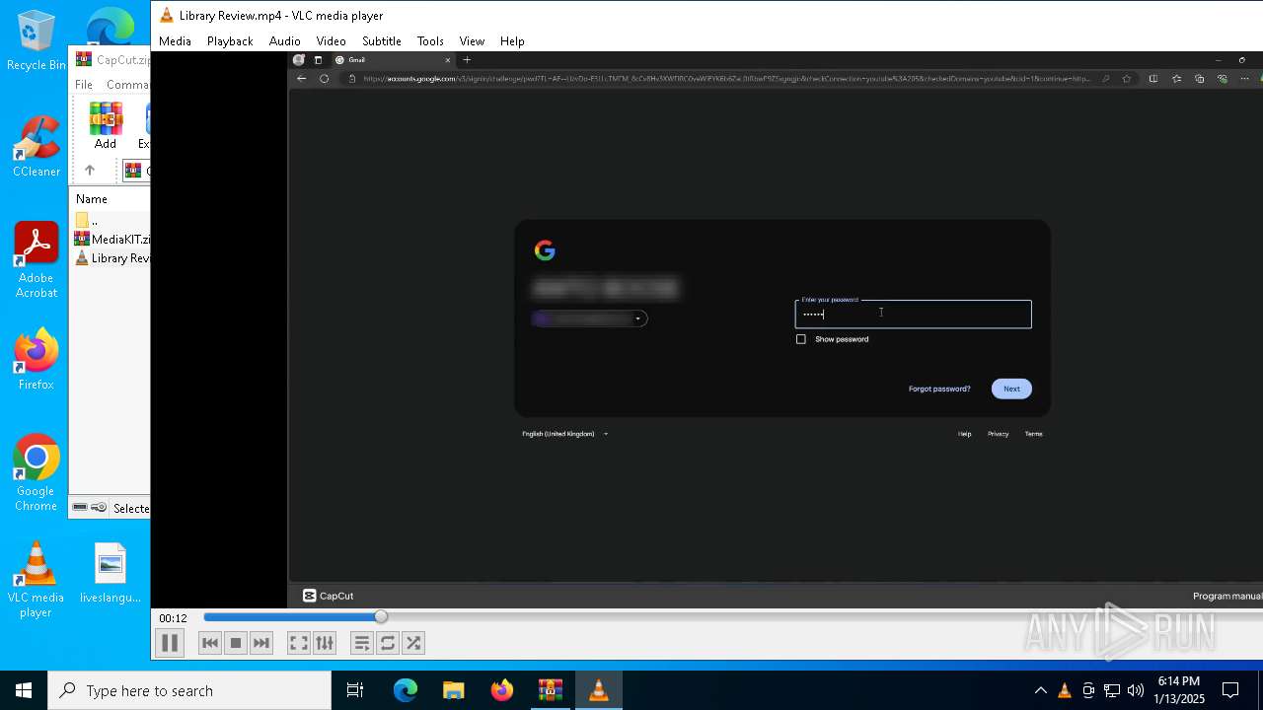Open a new browser tab in video
The image size is (1263, 710).
(467, 60)
